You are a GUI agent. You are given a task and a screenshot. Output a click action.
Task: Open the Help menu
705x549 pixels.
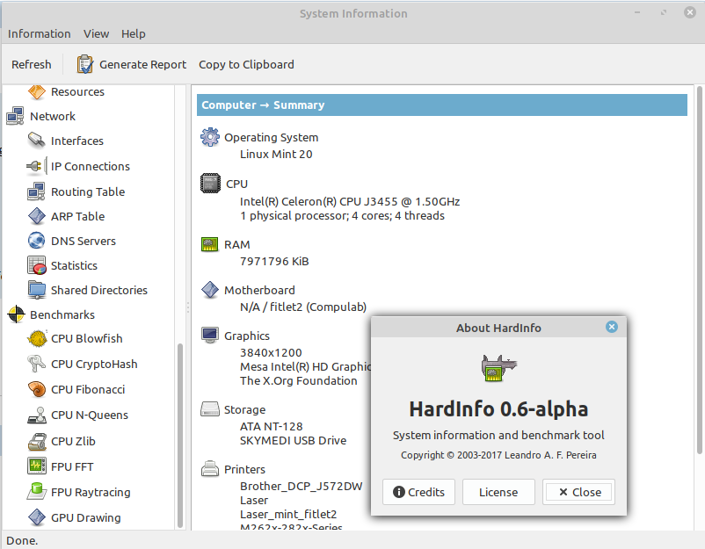133,33
